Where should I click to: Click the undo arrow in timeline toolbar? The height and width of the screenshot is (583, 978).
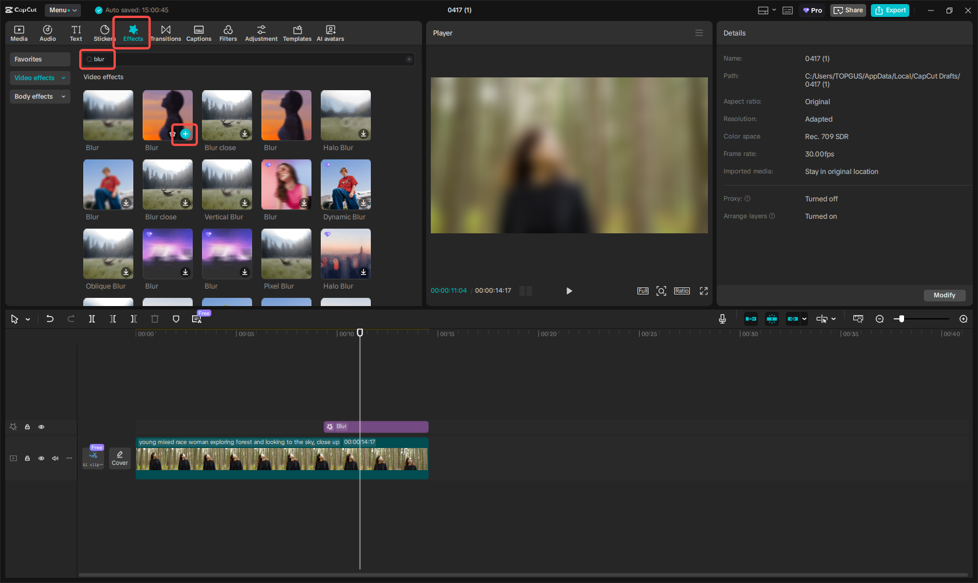click(50, 319)
